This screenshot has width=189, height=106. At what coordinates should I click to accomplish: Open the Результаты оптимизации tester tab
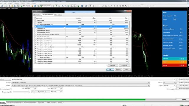(14, 102)
